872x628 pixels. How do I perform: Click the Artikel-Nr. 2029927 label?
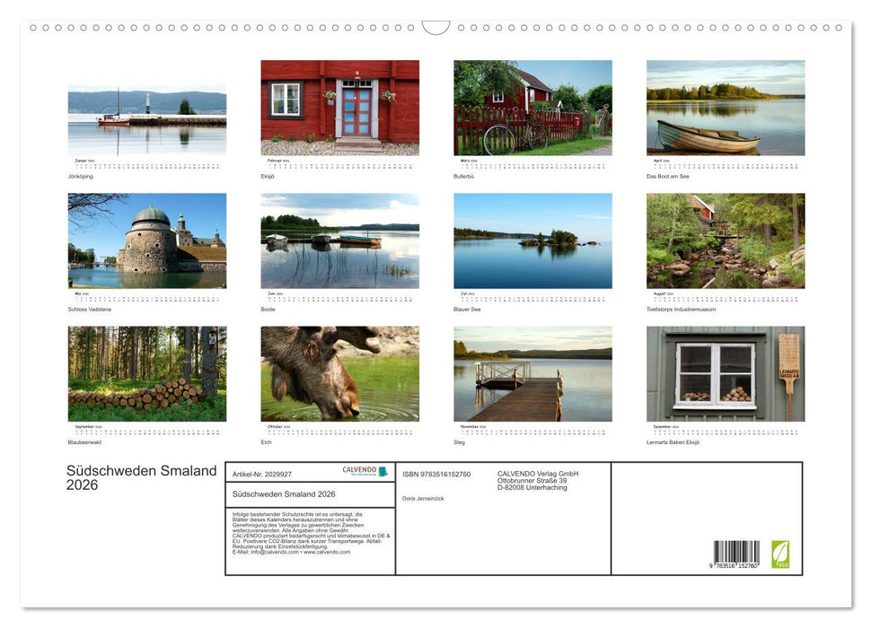pos(262,475)
